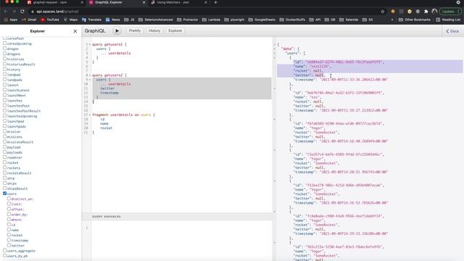Check the twitter checkbox under users

click(x=9, y=245)
